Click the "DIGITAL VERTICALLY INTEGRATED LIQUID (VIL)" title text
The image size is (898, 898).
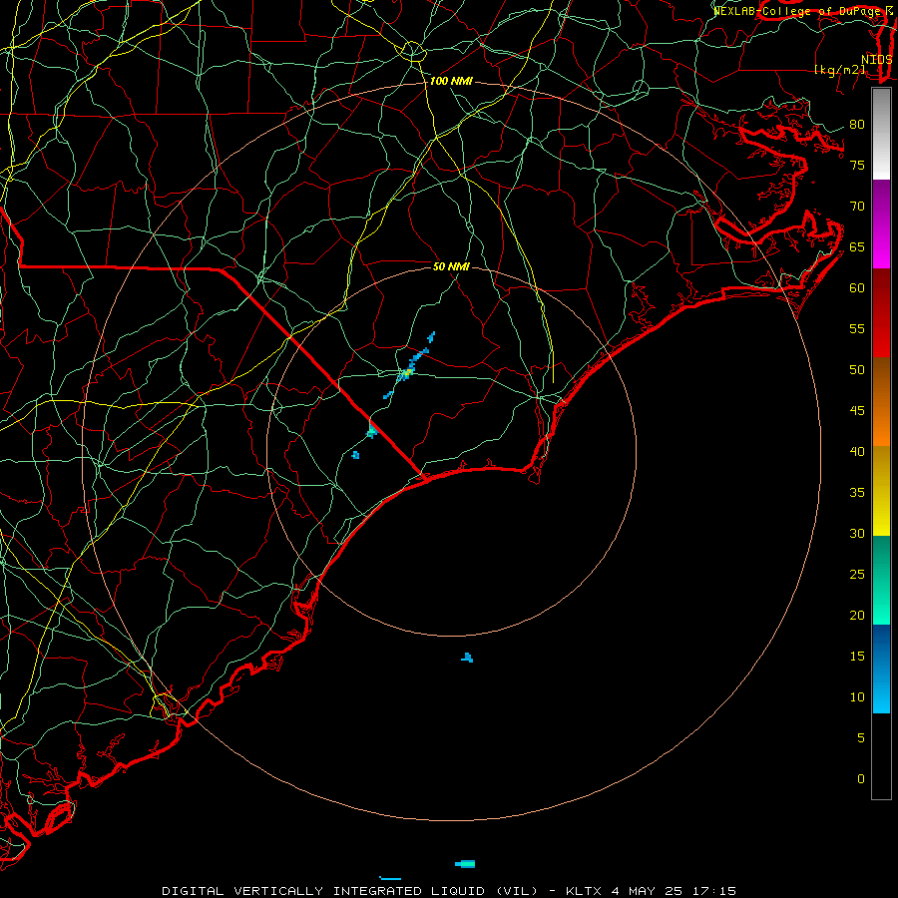[349, 891]
